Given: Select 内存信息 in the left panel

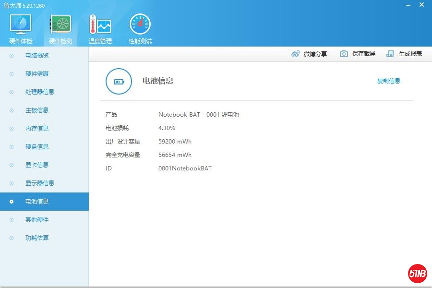Looking at the screenshot, I should (x=37, y=129).
